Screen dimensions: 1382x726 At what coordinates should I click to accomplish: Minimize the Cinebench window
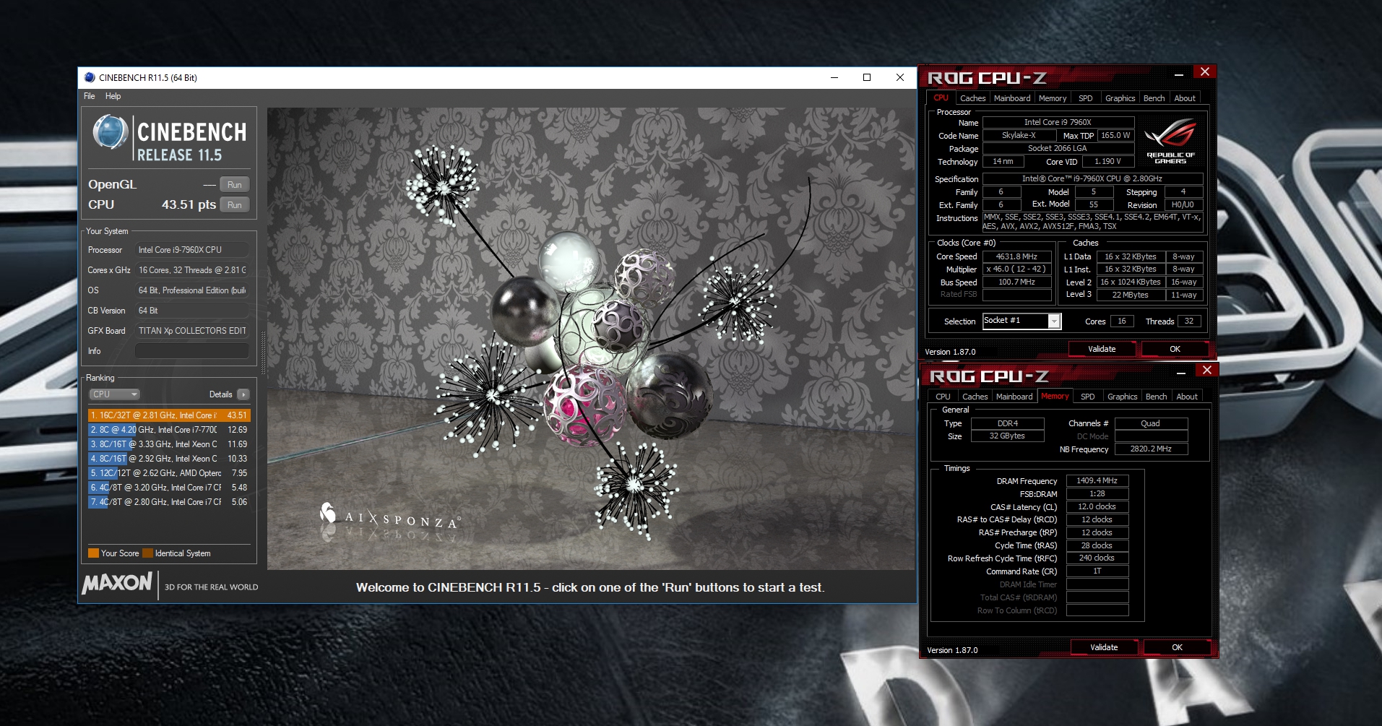(834, 77)
